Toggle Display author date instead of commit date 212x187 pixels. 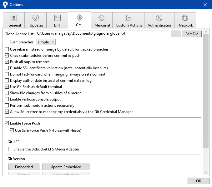tap(7, 81)
